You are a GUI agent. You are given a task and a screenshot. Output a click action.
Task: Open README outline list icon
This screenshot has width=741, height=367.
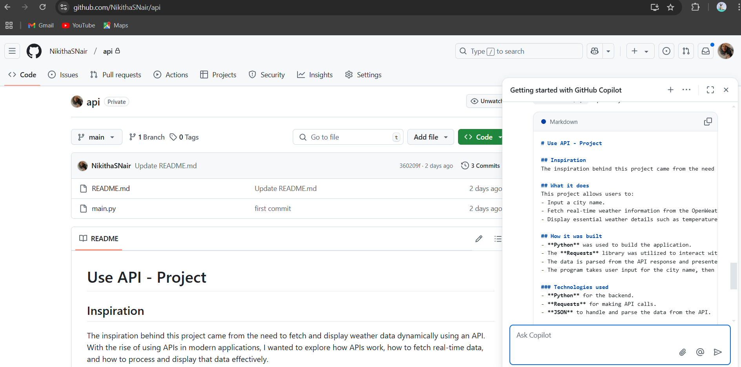coord(498,239)
